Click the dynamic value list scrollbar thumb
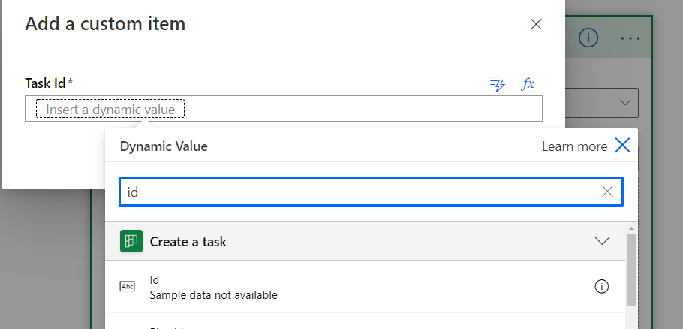This screenshot has height=329, width=683. pos(632,269)
